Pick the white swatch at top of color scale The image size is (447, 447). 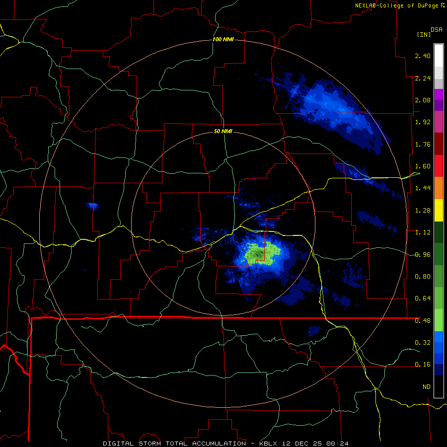[439, 55]
